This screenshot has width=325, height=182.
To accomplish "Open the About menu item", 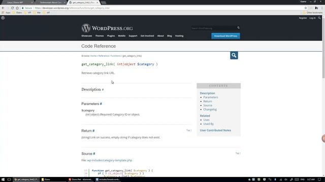I will click(x=160, y=36).
